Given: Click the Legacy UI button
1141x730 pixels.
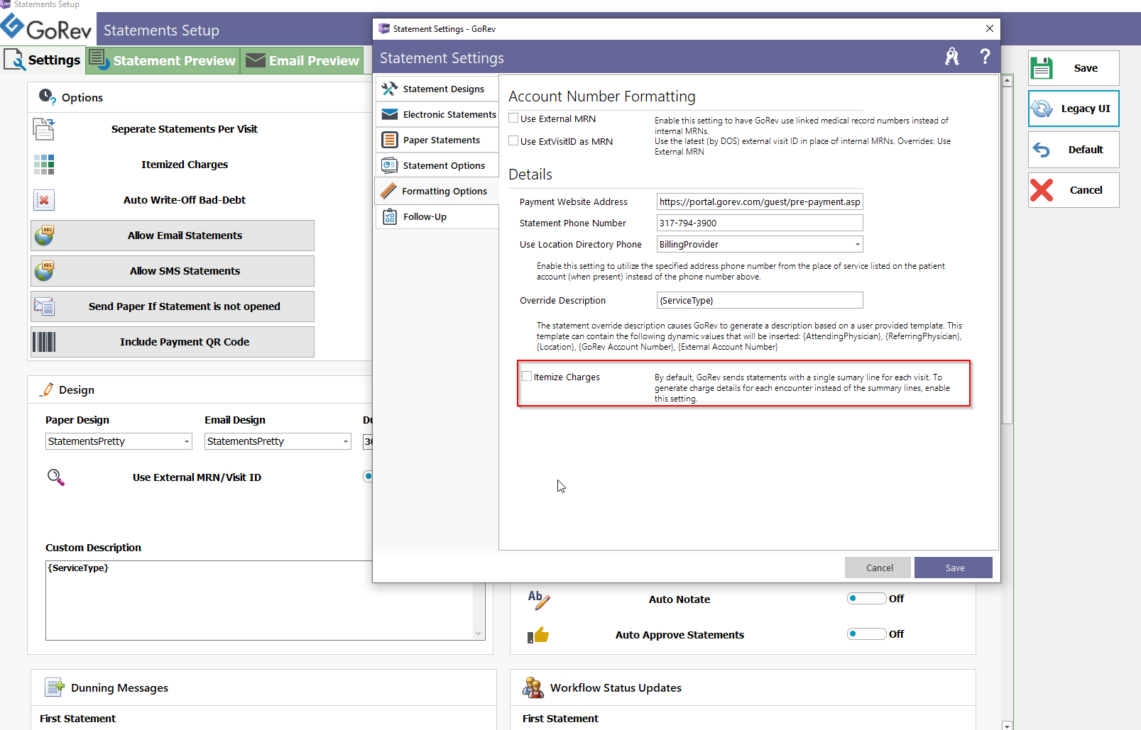Looking at the screenshot, I should tap(1074, 109).
